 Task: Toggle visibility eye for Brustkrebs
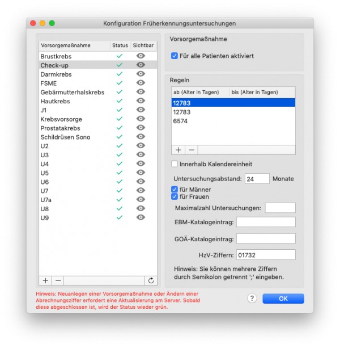click(141, 56)
